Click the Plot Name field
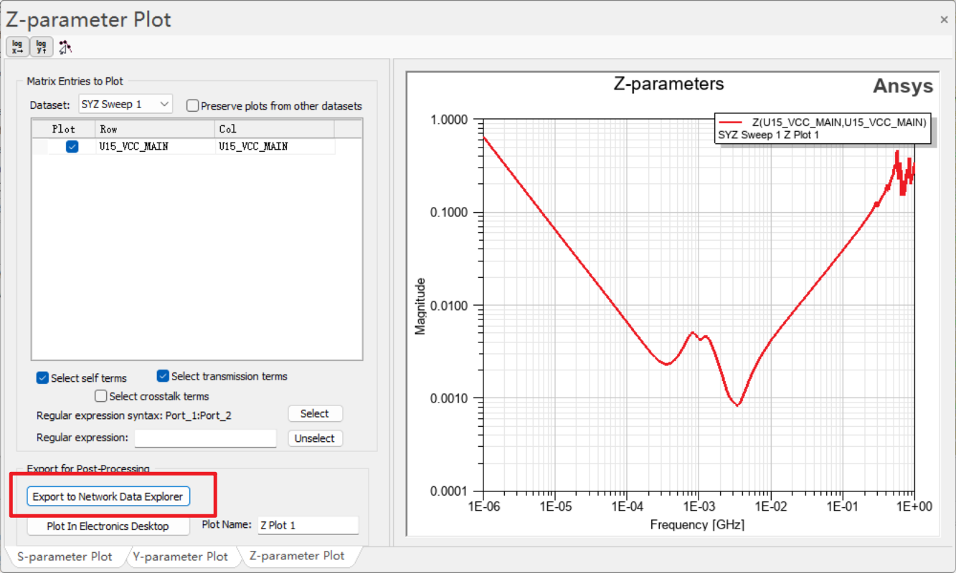Screen dimensions: 956x573 [308, 525]
